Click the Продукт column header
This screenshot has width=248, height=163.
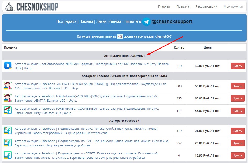pos(11,47)
